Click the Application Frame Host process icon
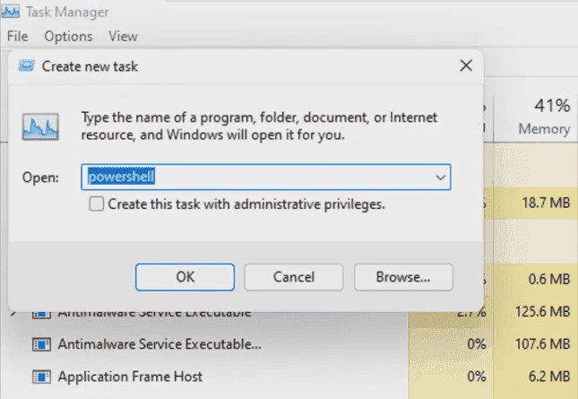The width and height of the screenshot is (578, 399). tap(41, 377)
